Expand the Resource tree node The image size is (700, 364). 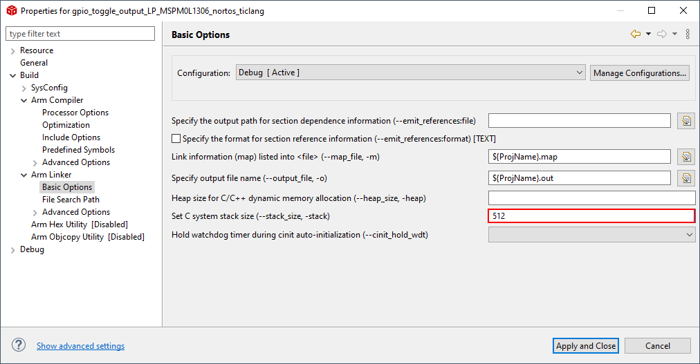click(14, 50)
